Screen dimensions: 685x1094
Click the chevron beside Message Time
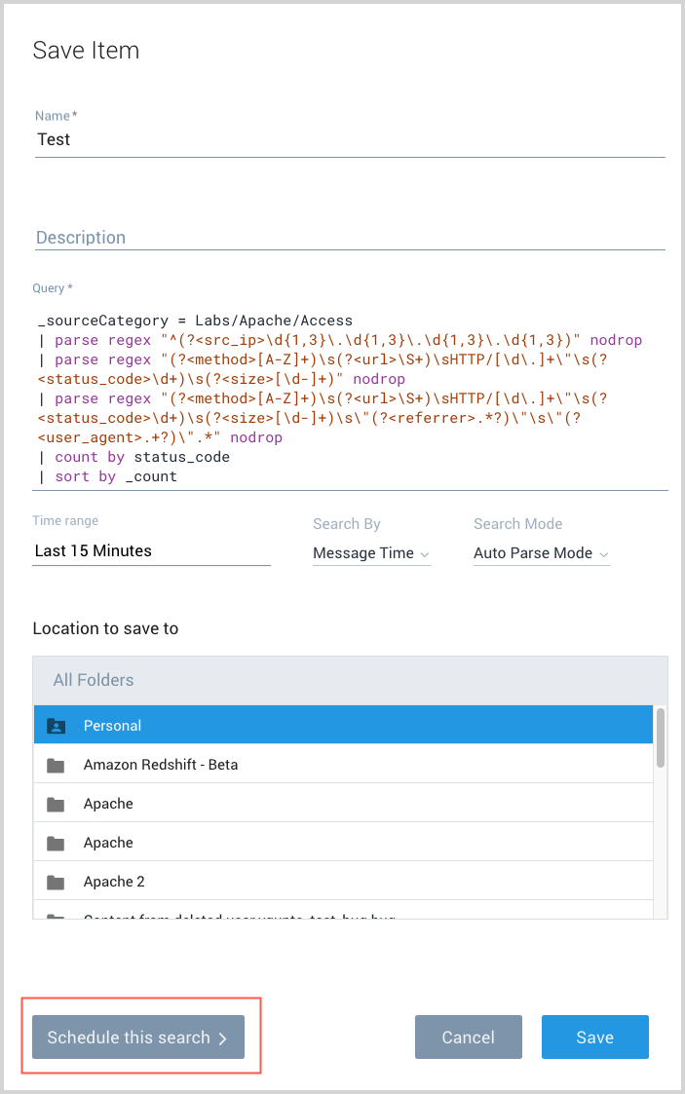(x=424, y=554)
